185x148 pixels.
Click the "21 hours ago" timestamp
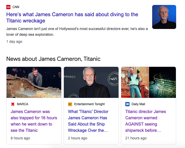pos(136,138)
